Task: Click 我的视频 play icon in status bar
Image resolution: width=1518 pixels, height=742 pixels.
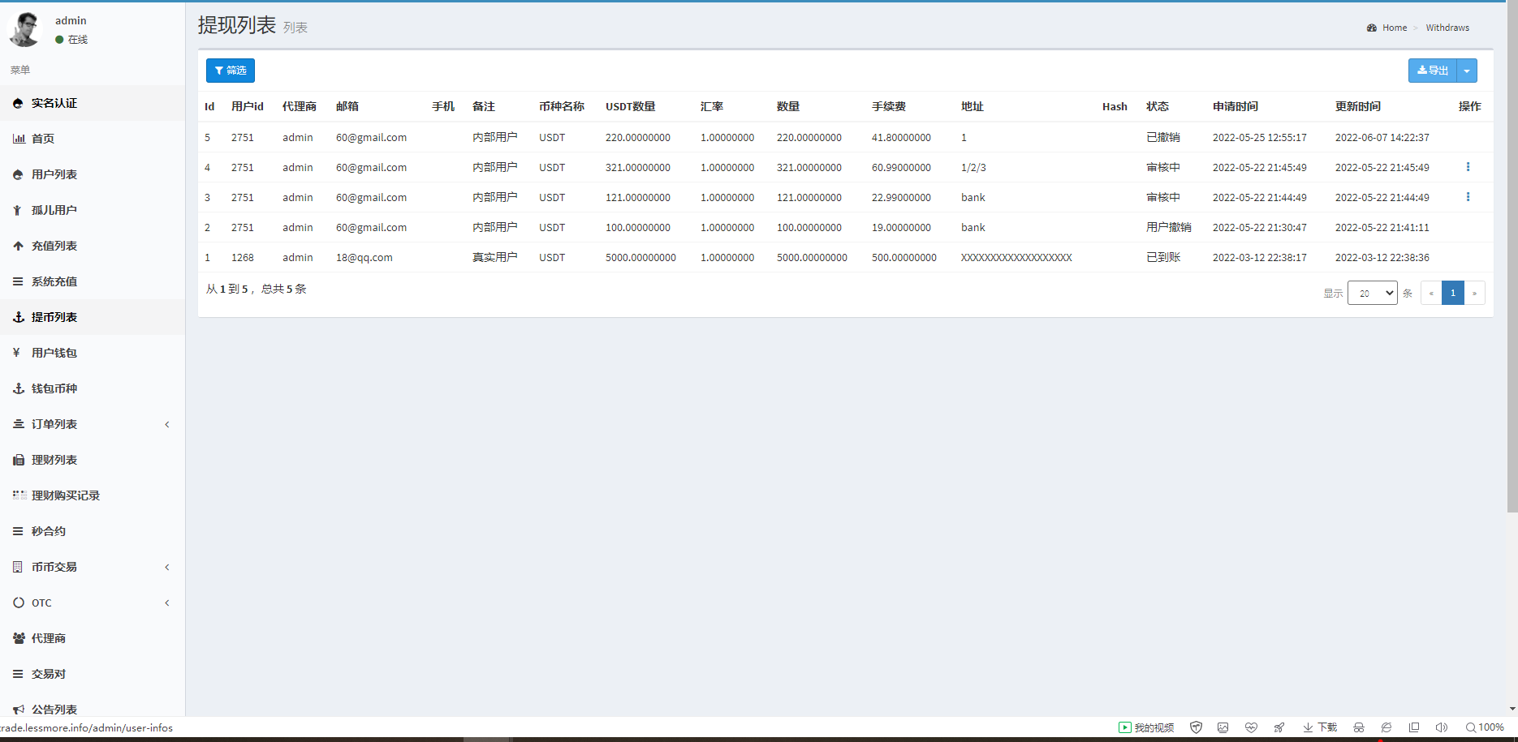Action: pyautogui.click(x=1124, y=727)
